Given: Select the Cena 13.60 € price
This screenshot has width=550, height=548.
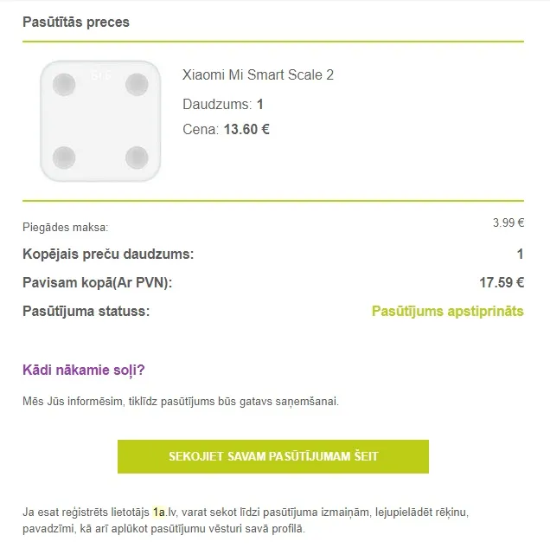Looking at the screenshot, I should [226, 130].
